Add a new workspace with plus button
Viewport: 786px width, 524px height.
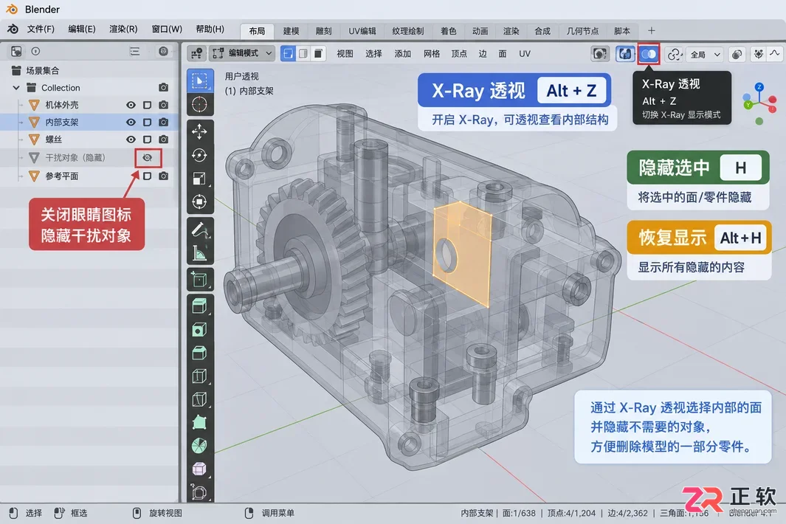pyautogui.click(x=651, y=30)
